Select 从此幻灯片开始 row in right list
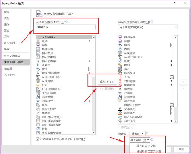Image resolution: width=191 pixels, height=154 pixels. pos(146,57)
